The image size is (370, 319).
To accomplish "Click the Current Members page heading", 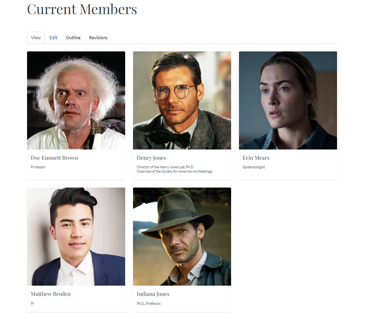I will [x=82, y=9].
